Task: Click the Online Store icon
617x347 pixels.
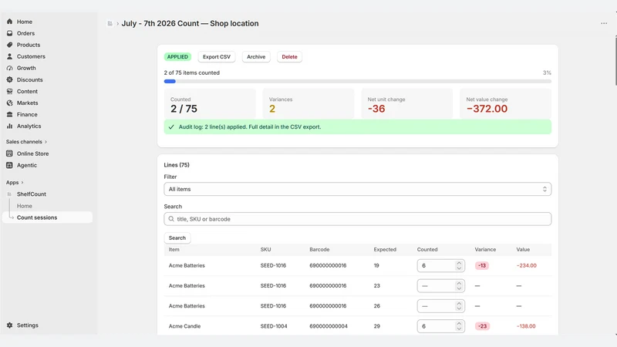Action: [9, 153]
